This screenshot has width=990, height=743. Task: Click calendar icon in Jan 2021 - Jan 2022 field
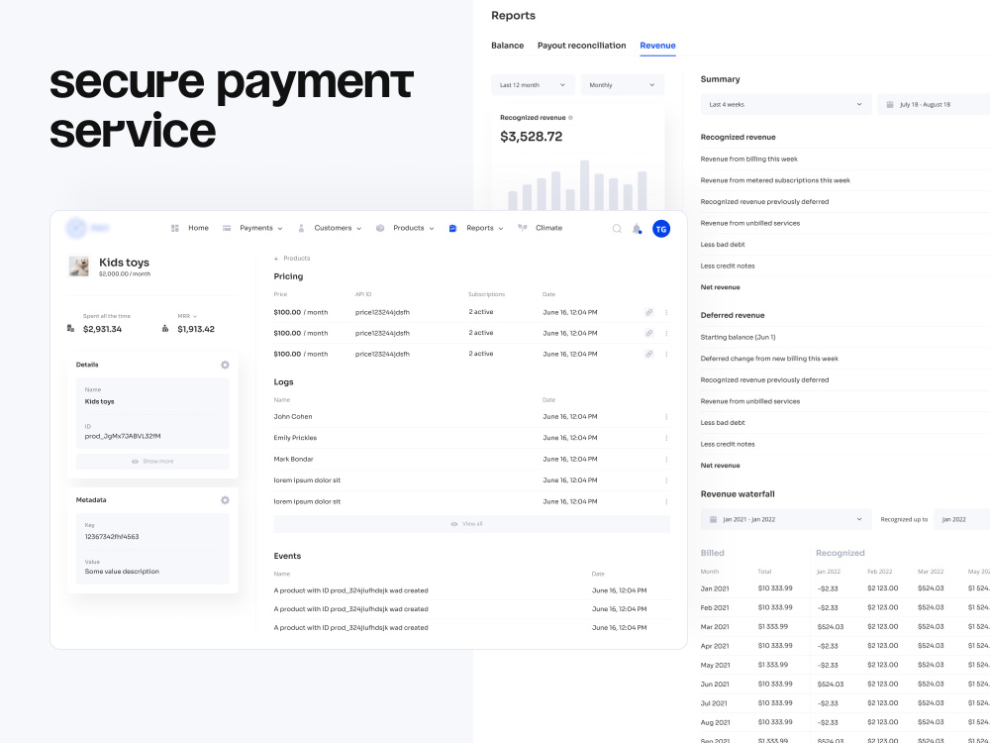click(713, 519)
